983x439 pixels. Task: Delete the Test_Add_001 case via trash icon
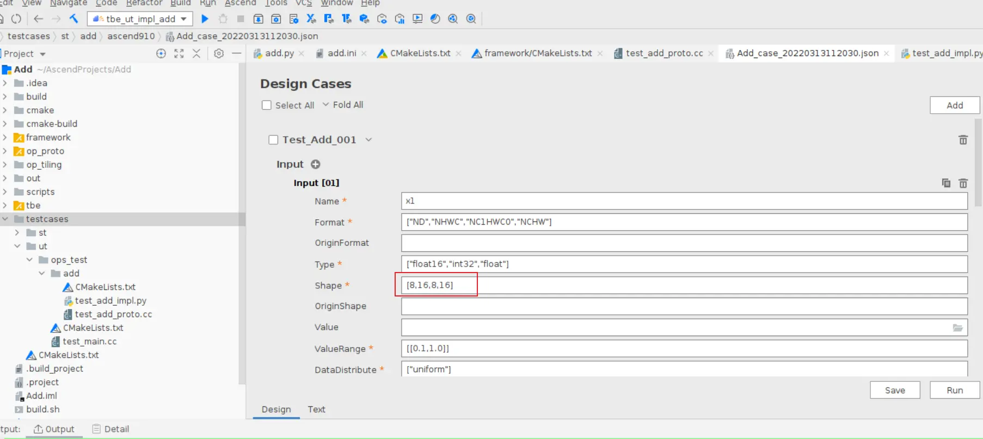963,140
